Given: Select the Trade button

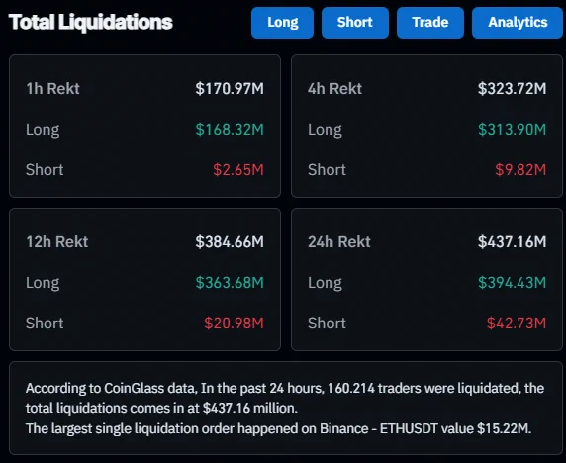Looking at the screenshot, I should (429, 23).
